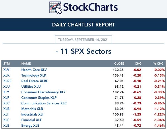Select Utilities XLU name link
Viewport: 167px width, 130px height.
[31, 87]
